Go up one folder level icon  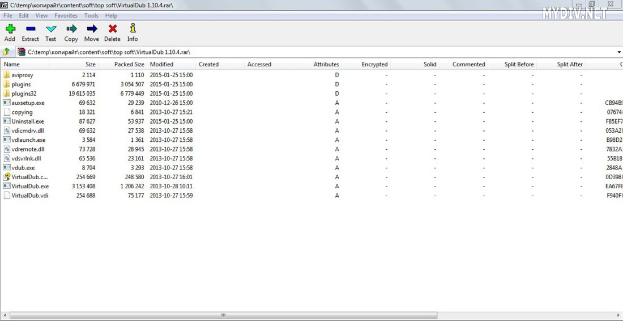pos(6,52)
